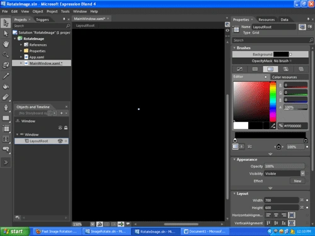Switch to Properties view in Properties panel

302,27
